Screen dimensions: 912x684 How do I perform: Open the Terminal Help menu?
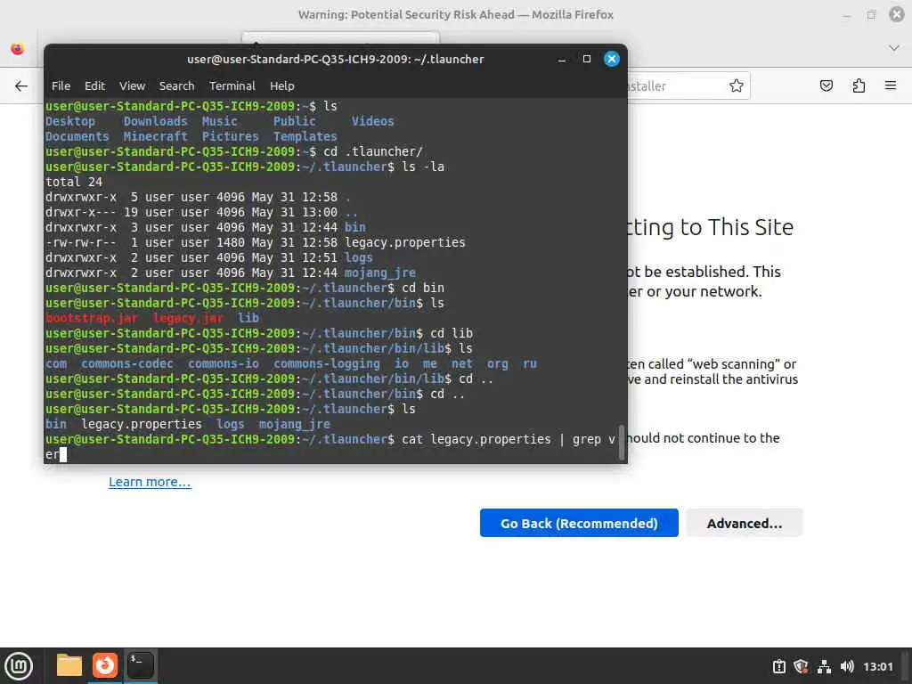pos(282,85)
